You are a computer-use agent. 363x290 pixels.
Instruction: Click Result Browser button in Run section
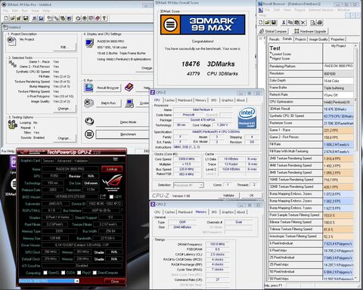(x=108, y=88)
